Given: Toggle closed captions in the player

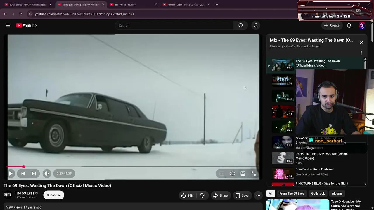Looking at the screenshot, I should point(222,174).
